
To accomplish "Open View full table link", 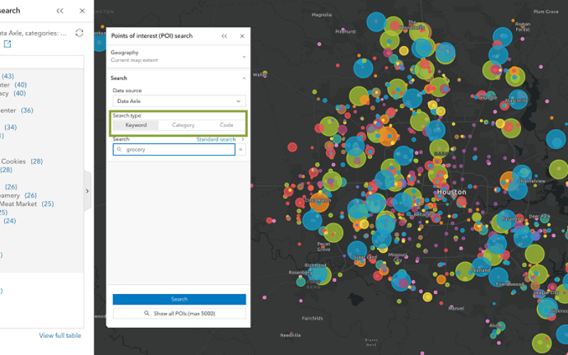I will (60, 335).
